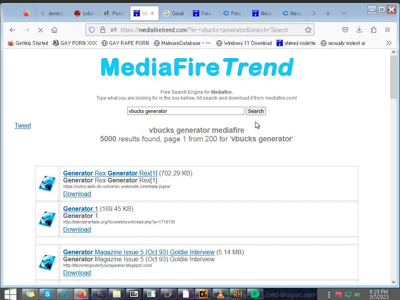The height and width of the screenshot is (300, 400).
Task: Open the Extensions panel
Action: (x=373, y=30)
